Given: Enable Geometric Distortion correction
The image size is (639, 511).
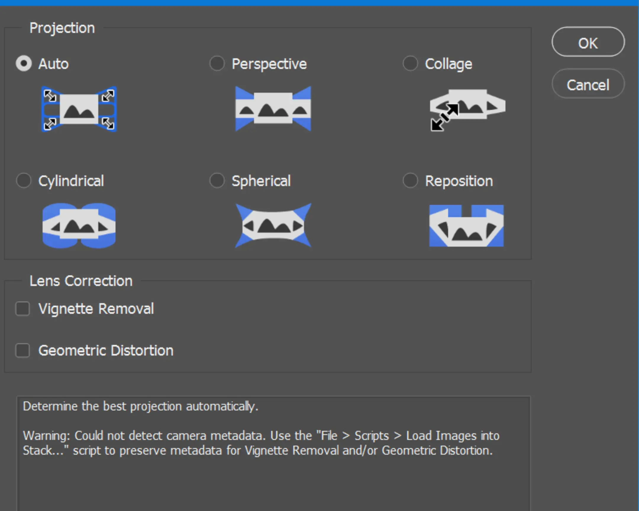Looking at the screenshot, I should pyautogui.click(x=22, y=351).
